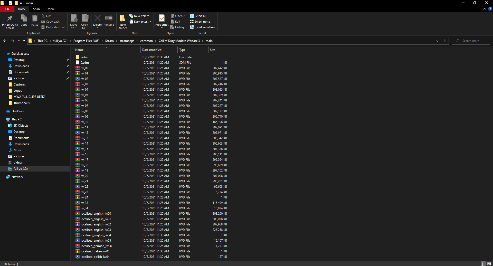The width and height of the screenshot is (493, 266).
Task: Open the Properties icon
Action: pyautogui.click(x=162, y=21)
